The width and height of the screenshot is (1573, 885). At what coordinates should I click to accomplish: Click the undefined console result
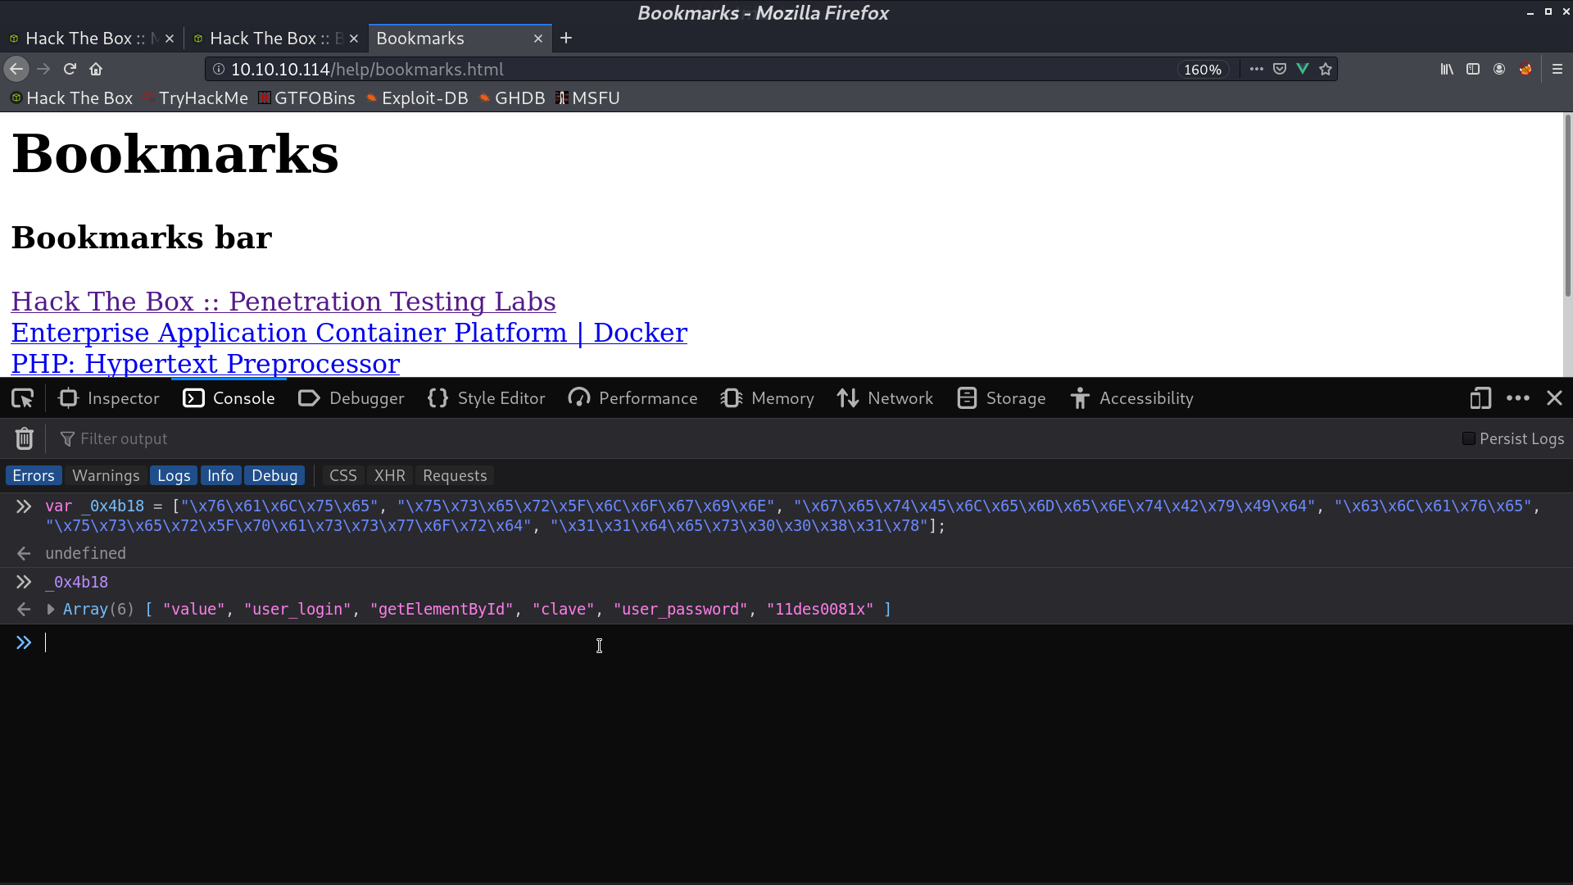click(x=85, y=554)
